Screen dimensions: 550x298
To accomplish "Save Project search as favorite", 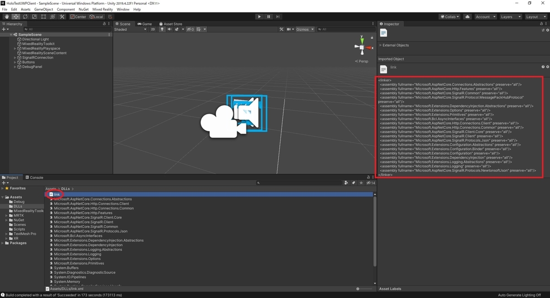I will [x=362, y=183].
